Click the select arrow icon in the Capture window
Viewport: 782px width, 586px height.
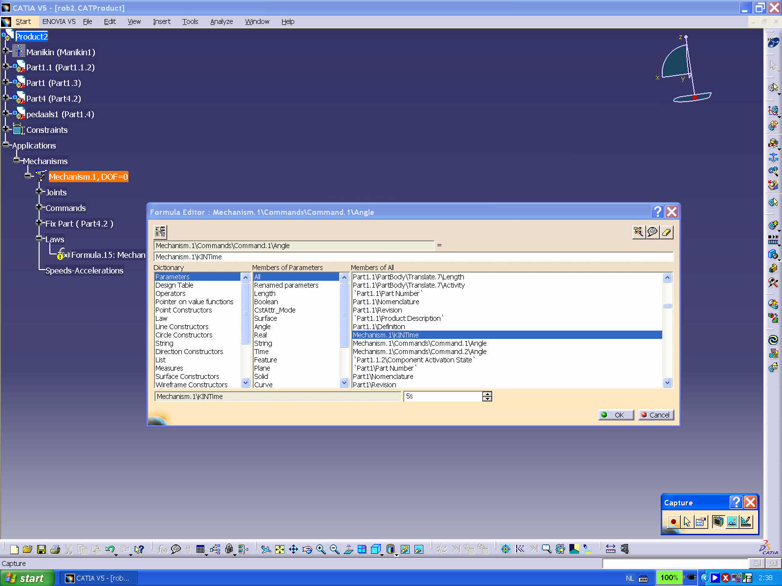tap(687, 522)
